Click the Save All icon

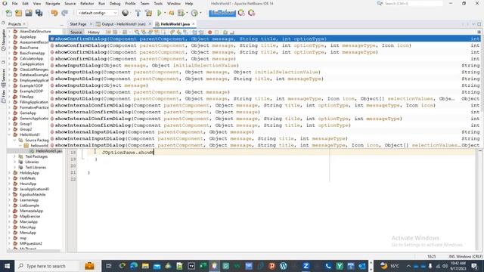[39, 13]
